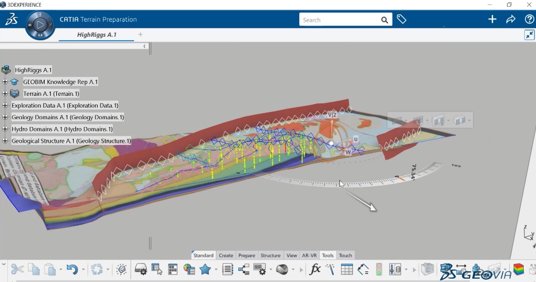
Task: Open the sliders icon dropdown arrow
Action: [x=406, y=270]
